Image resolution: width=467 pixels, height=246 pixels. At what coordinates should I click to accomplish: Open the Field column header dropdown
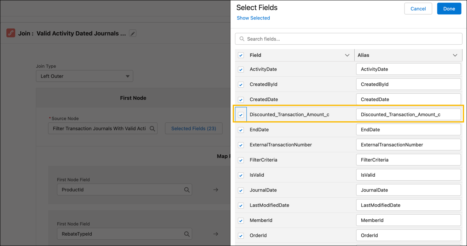tap(347, 55)
